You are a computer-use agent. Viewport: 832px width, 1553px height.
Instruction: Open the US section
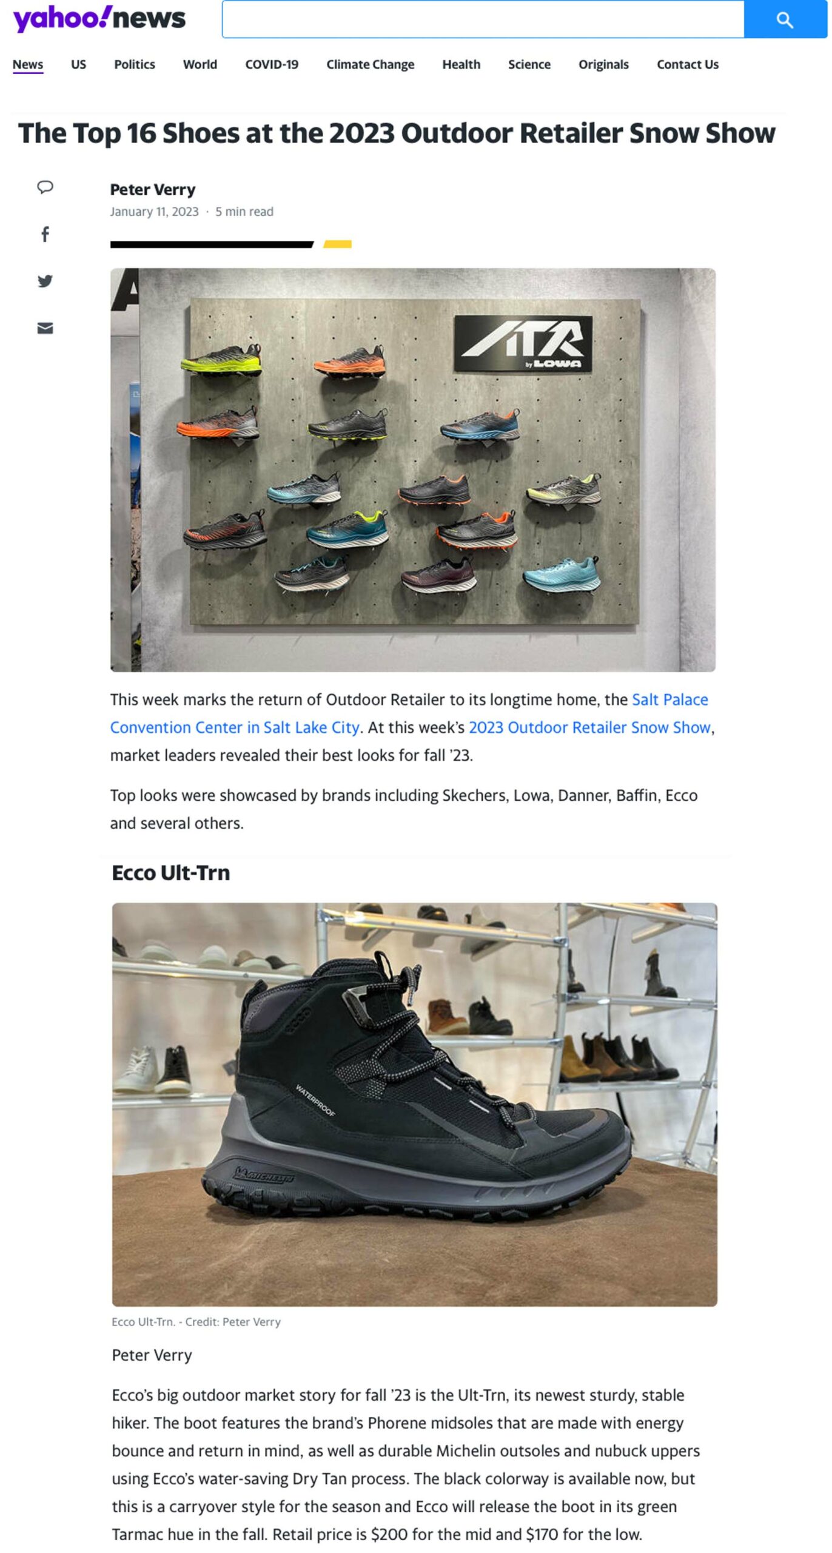pos(78,64)
